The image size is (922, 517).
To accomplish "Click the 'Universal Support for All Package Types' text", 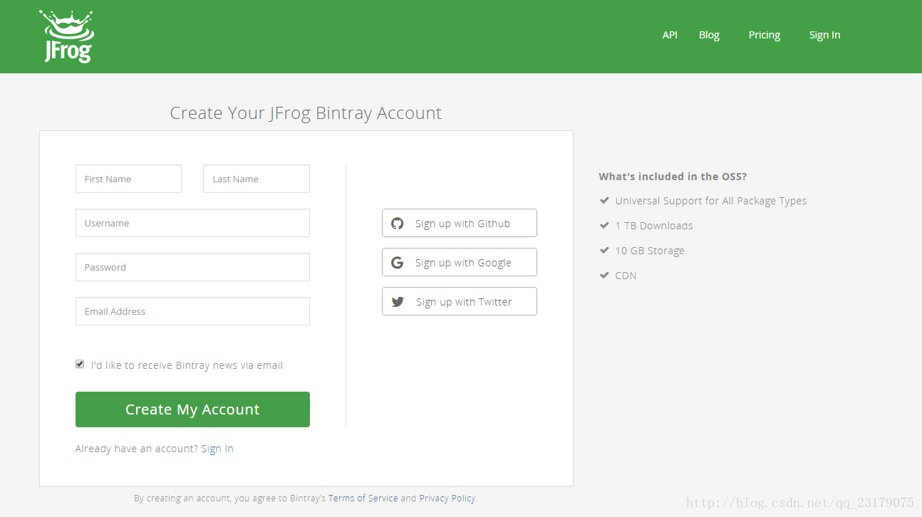I will [x=711, y=201].
